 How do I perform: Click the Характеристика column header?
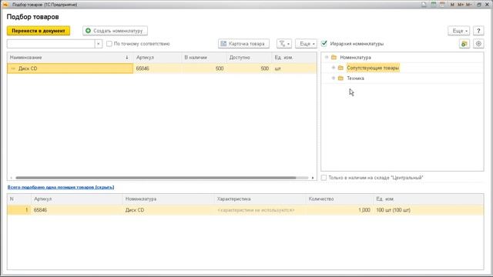[260, 199]
